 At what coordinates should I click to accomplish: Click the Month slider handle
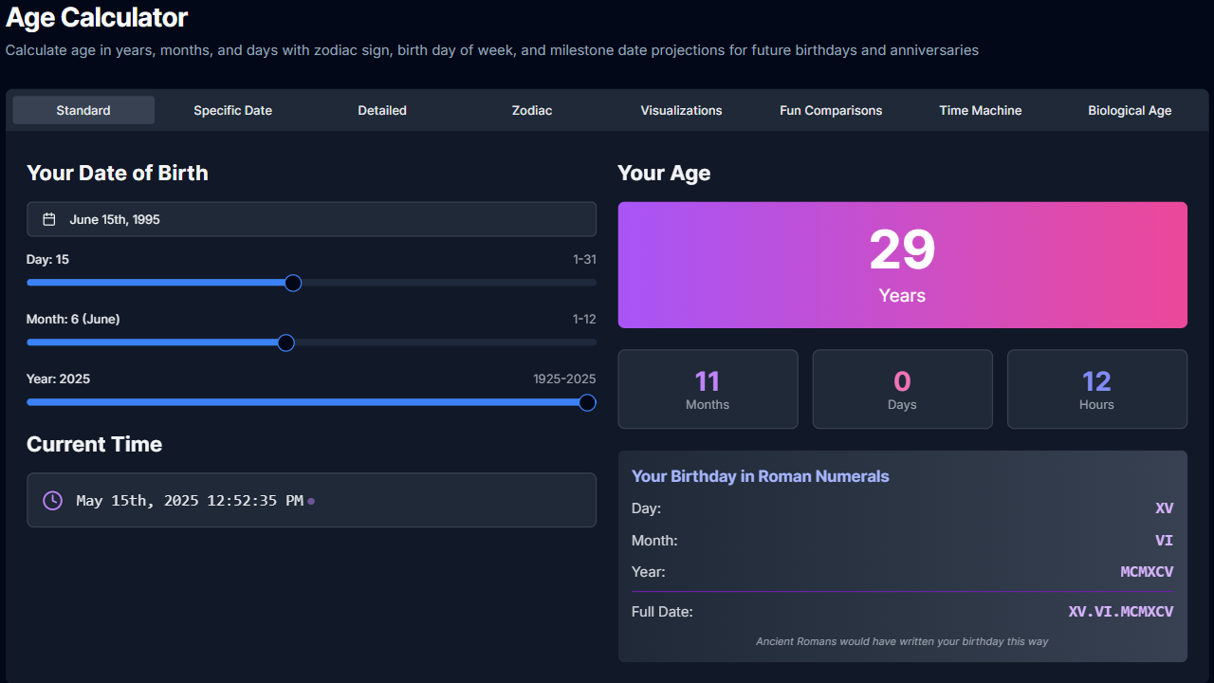tap(285, 342)
